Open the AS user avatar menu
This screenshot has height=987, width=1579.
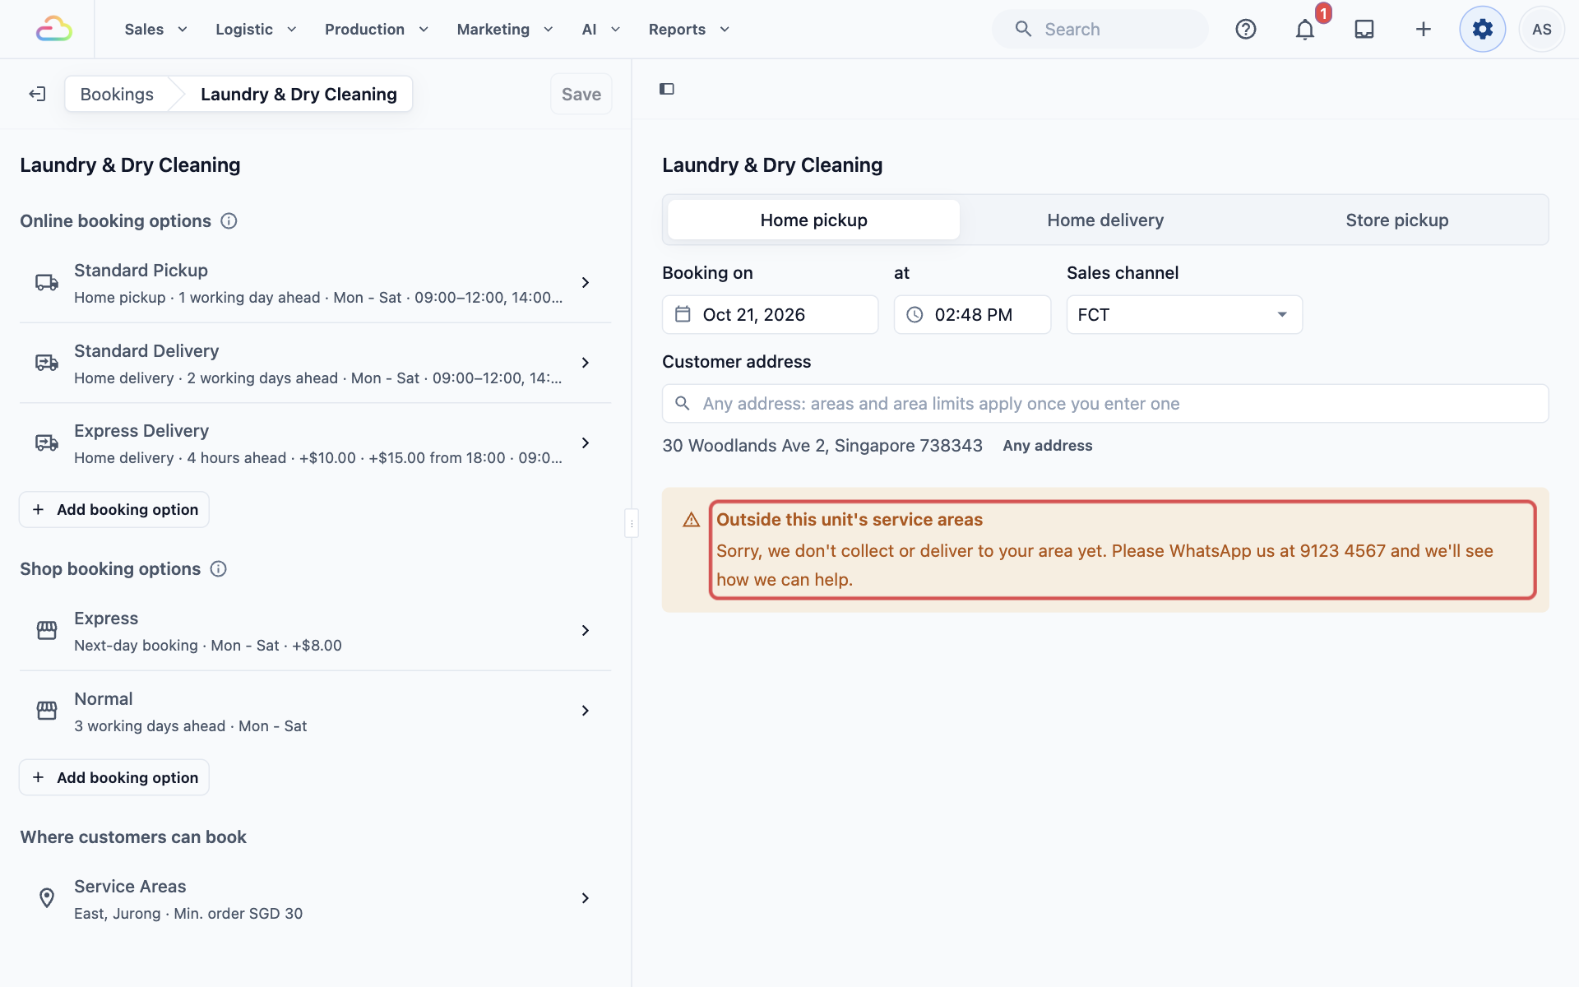[x=1542, y=30]
